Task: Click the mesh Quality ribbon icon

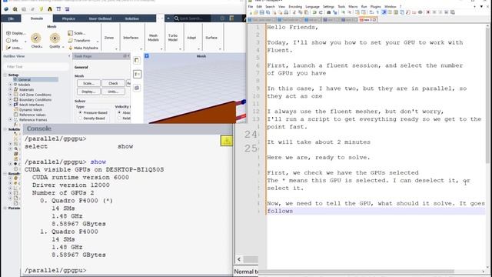Action: 55,38
